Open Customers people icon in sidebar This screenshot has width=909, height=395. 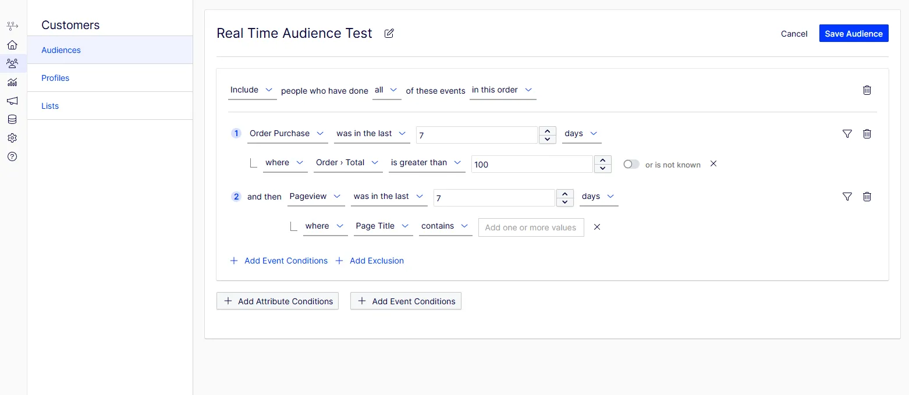tap(12, 63)
